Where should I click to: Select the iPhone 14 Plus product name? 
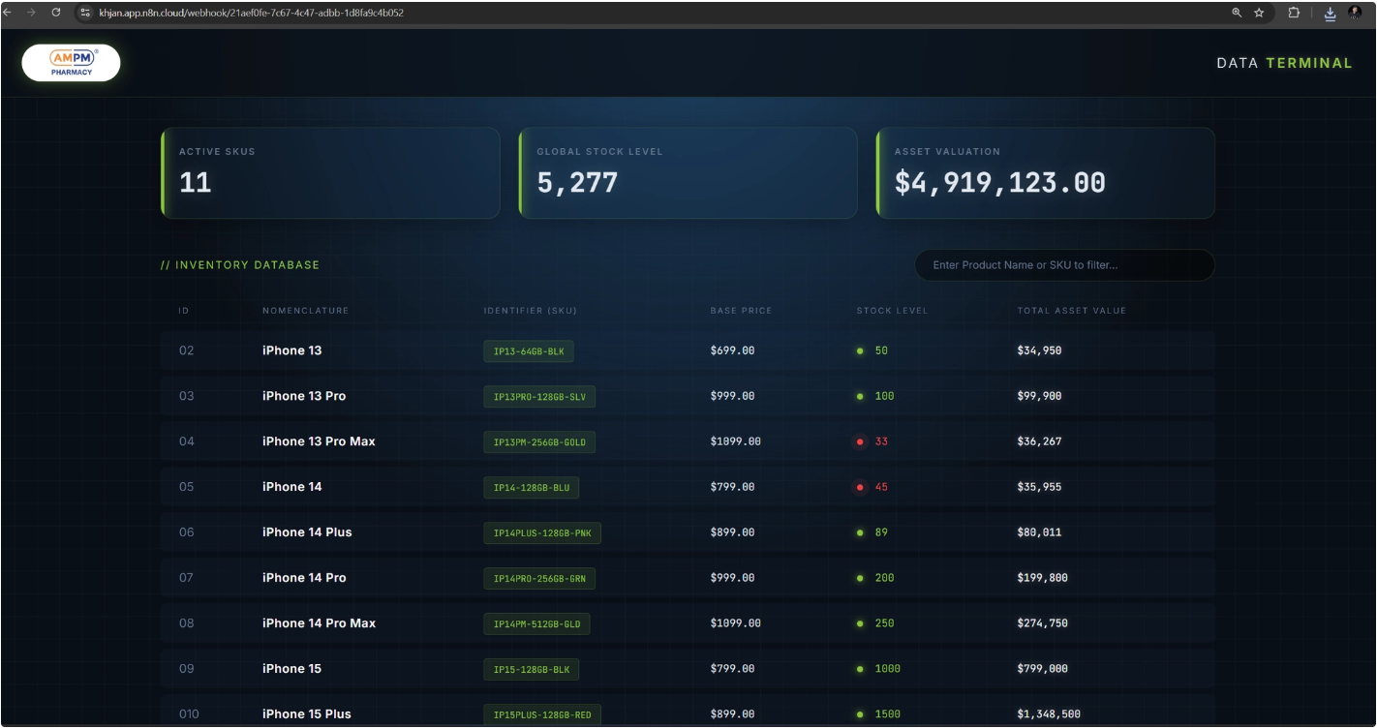pyautogui.click(x=307, y=532)
